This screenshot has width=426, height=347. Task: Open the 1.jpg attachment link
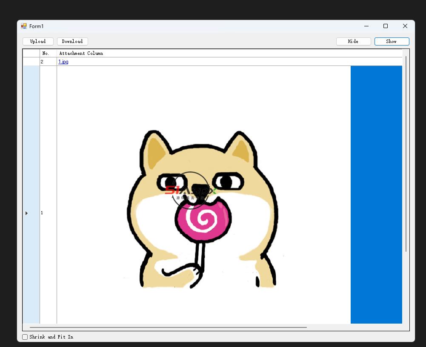click(63, 62)
